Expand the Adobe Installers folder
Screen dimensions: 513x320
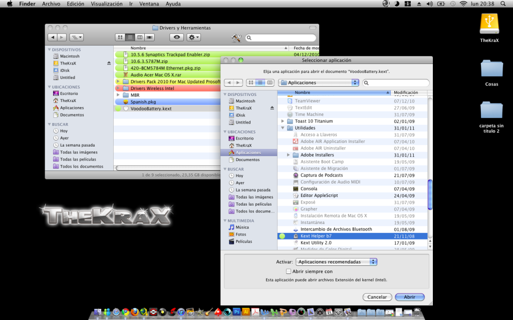pos(288,155)
